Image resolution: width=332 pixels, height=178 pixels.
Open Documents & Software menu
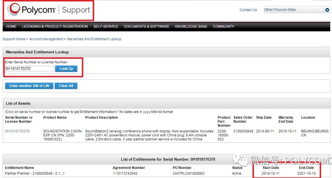tap(147, 26)
